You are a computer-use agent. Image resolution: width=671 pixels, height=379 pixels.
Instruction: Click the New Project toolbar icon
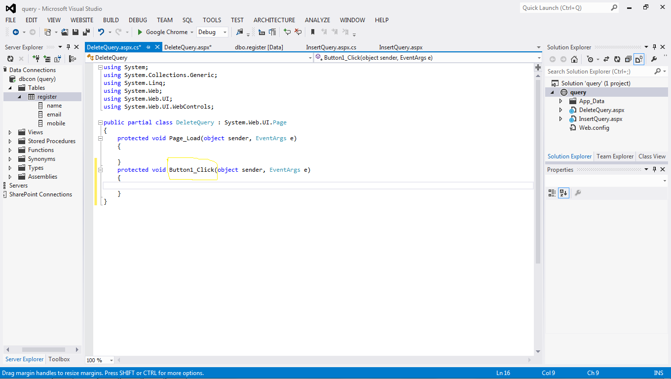47,32
